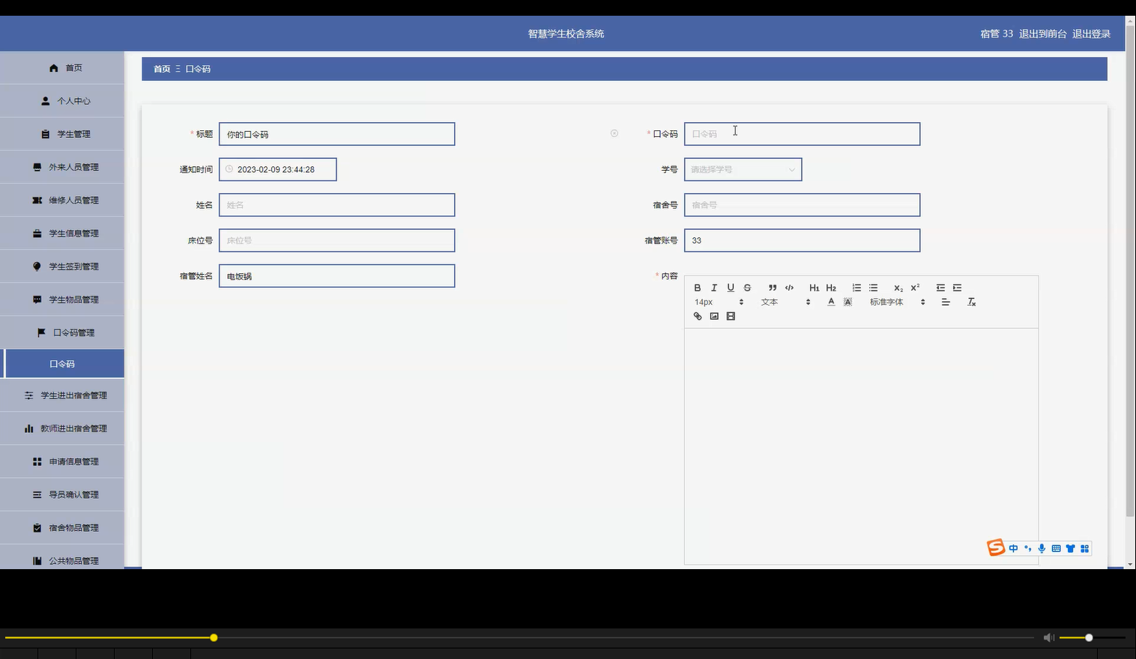Click the 退出登录 link

[x=1091, y=34]
